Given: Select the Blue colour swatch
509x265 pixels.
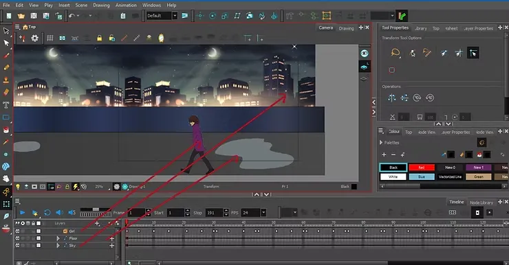Looking at the screenshot, I should point(422,177).
